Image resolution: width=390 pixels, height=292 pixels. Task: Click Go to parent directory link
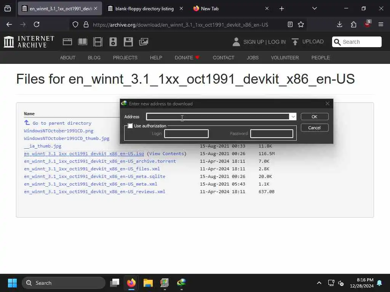coord(62,123)
